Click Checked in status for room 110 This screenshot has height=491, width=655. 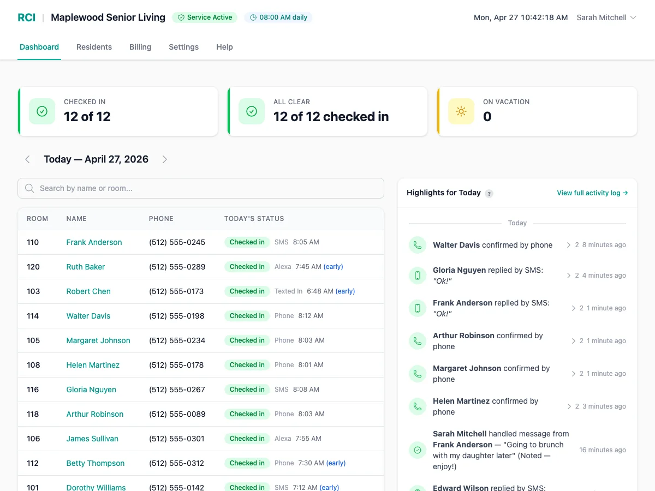[247, 242]
